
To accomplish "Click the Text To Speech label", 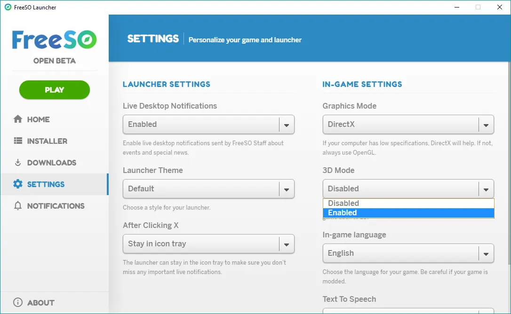I will pos(349,299).
